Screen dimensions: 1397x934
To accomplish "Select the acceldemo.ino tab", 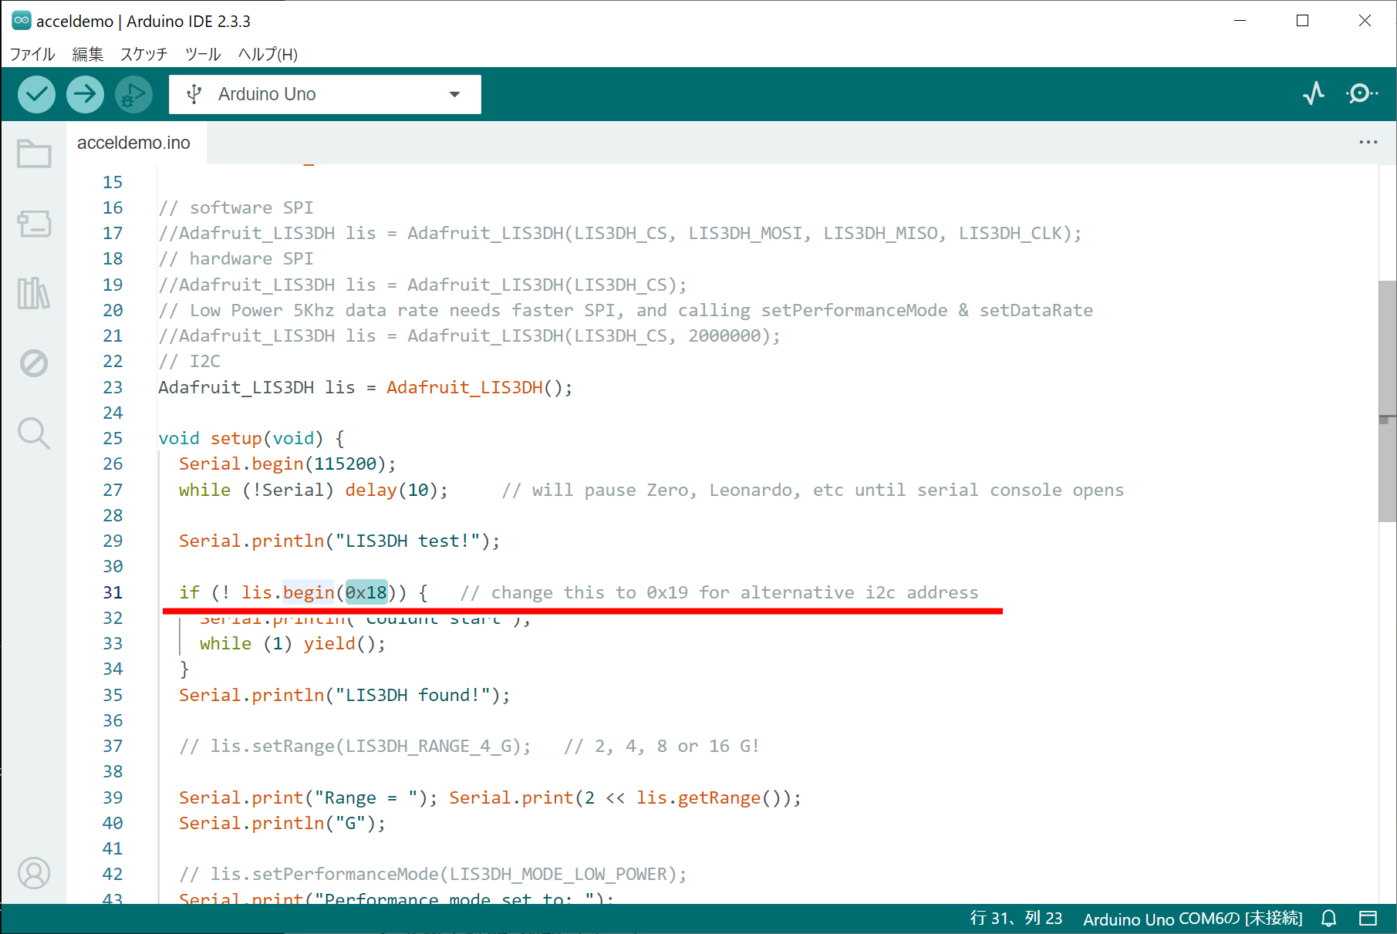I will click(133, 143).
